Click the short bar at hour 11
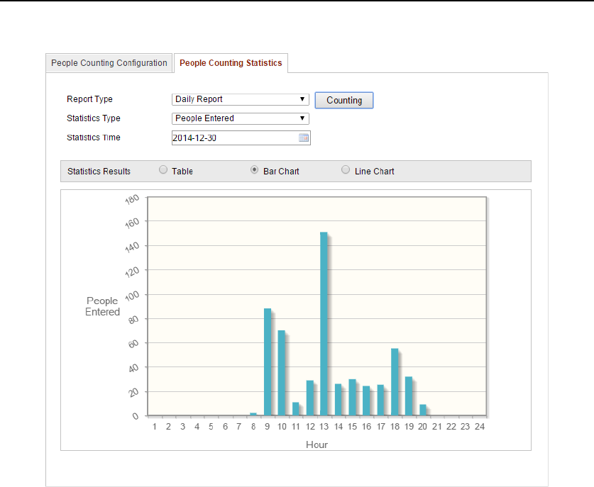 (295, 408)
